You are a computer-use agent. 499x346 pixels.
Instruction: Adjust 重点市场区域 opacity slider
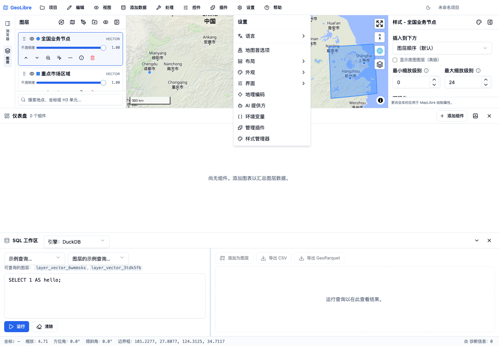(71, 83)
